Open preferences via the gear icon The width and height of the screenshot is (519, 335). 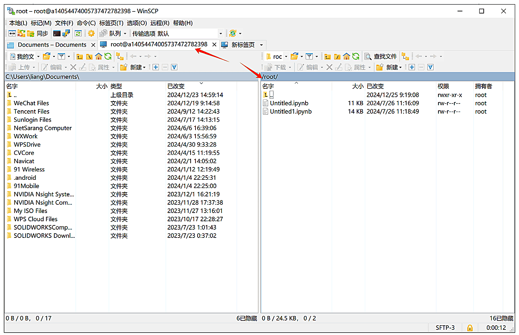[91, 33]
